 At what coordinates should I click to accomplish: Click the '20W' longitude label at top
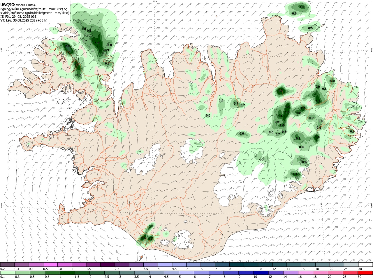click(155, 1)
